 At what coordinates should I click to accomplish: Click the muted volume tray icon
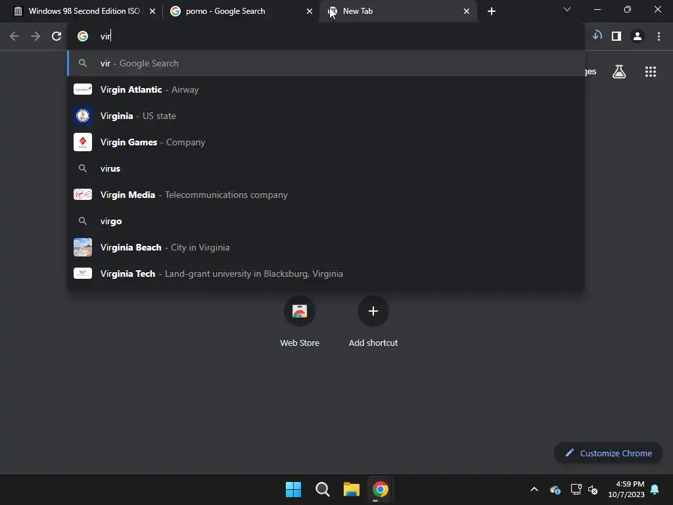coord(593,489)
